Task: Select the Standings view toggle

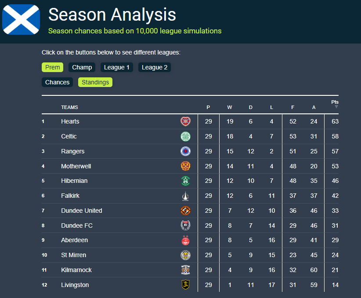Action: pyautogui.click(x=95, y=82)
